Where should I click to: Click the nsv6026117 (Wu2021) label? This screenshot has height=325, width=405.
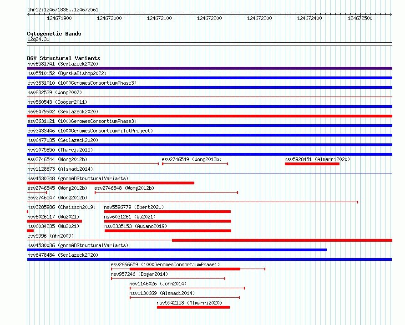53,217
